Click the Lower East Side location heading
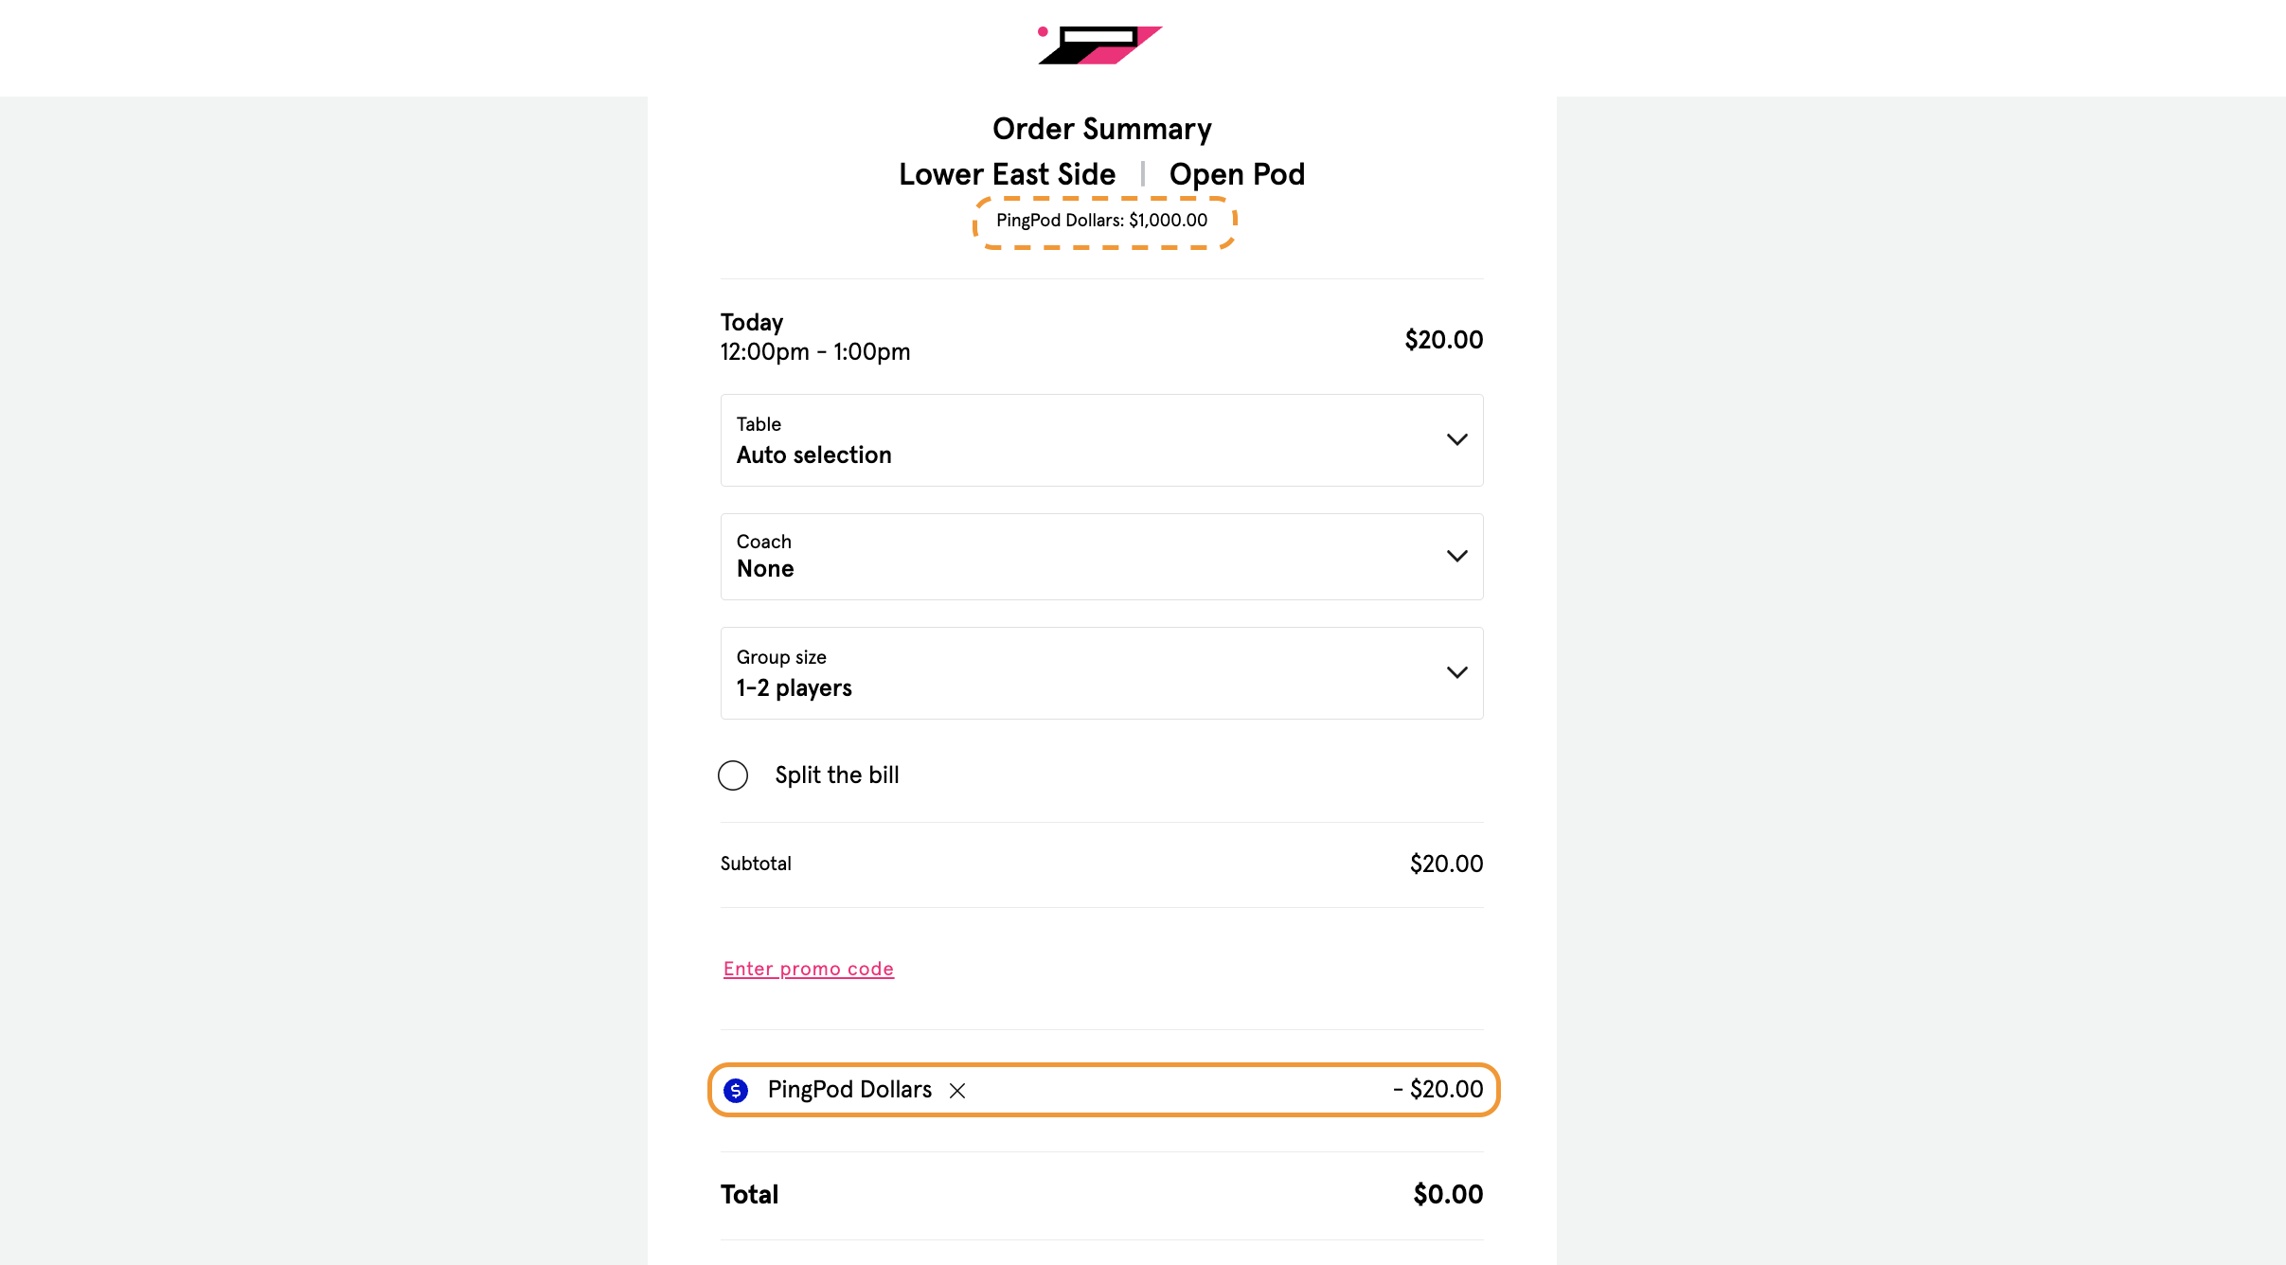 tap(1007, 174)
